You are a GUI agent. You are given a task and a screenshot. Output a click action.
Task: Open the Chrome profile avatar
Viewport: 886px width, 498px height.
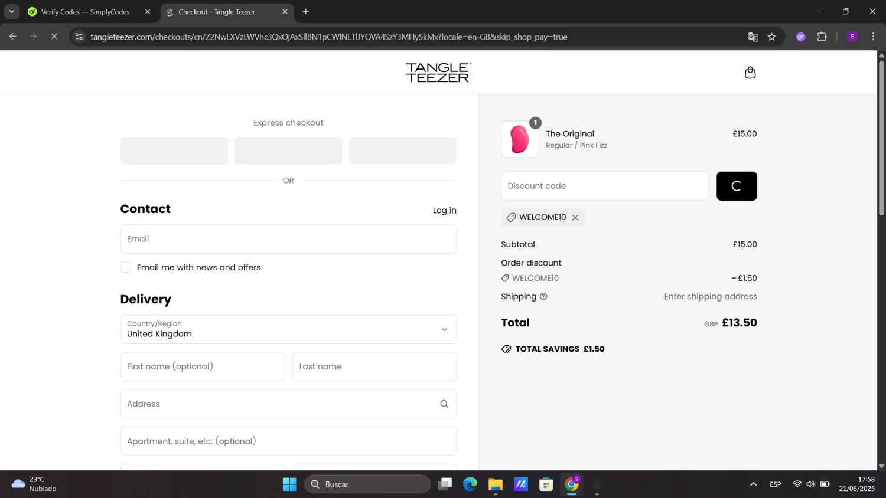coord(852,37)
